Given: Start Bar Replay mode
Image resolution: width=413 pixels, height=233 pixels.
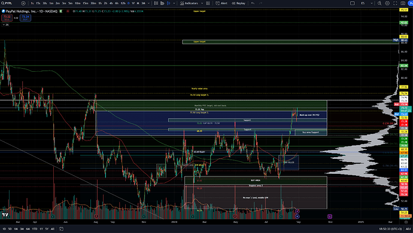Looking at the screenshot, I should click(x=238, y=3).
